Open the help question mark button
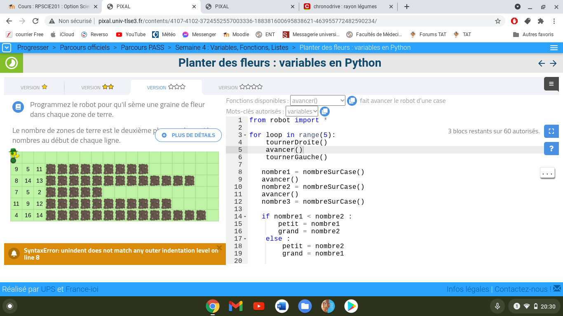This screenshot has height=316, width=563. click(x=551, y=149)
